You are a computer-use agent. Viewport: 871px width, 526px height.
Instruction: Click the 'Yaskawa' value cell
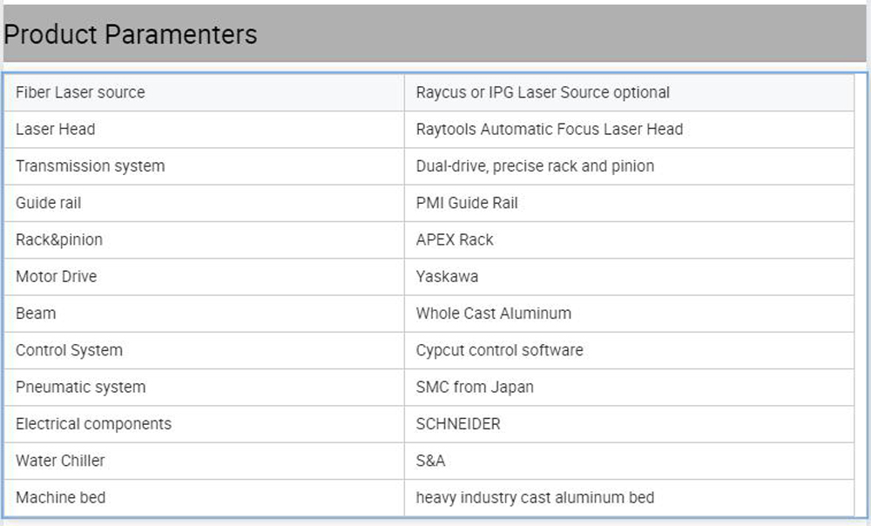(629, 277)
